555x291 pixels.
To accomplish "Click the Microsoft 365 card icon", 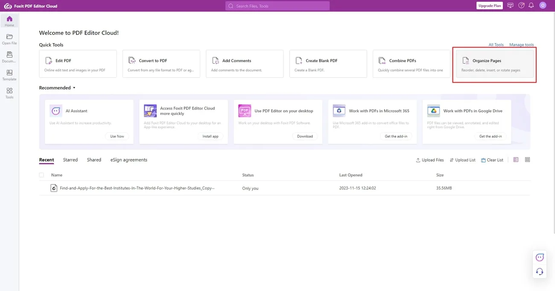I will click(x=339, y=111).
